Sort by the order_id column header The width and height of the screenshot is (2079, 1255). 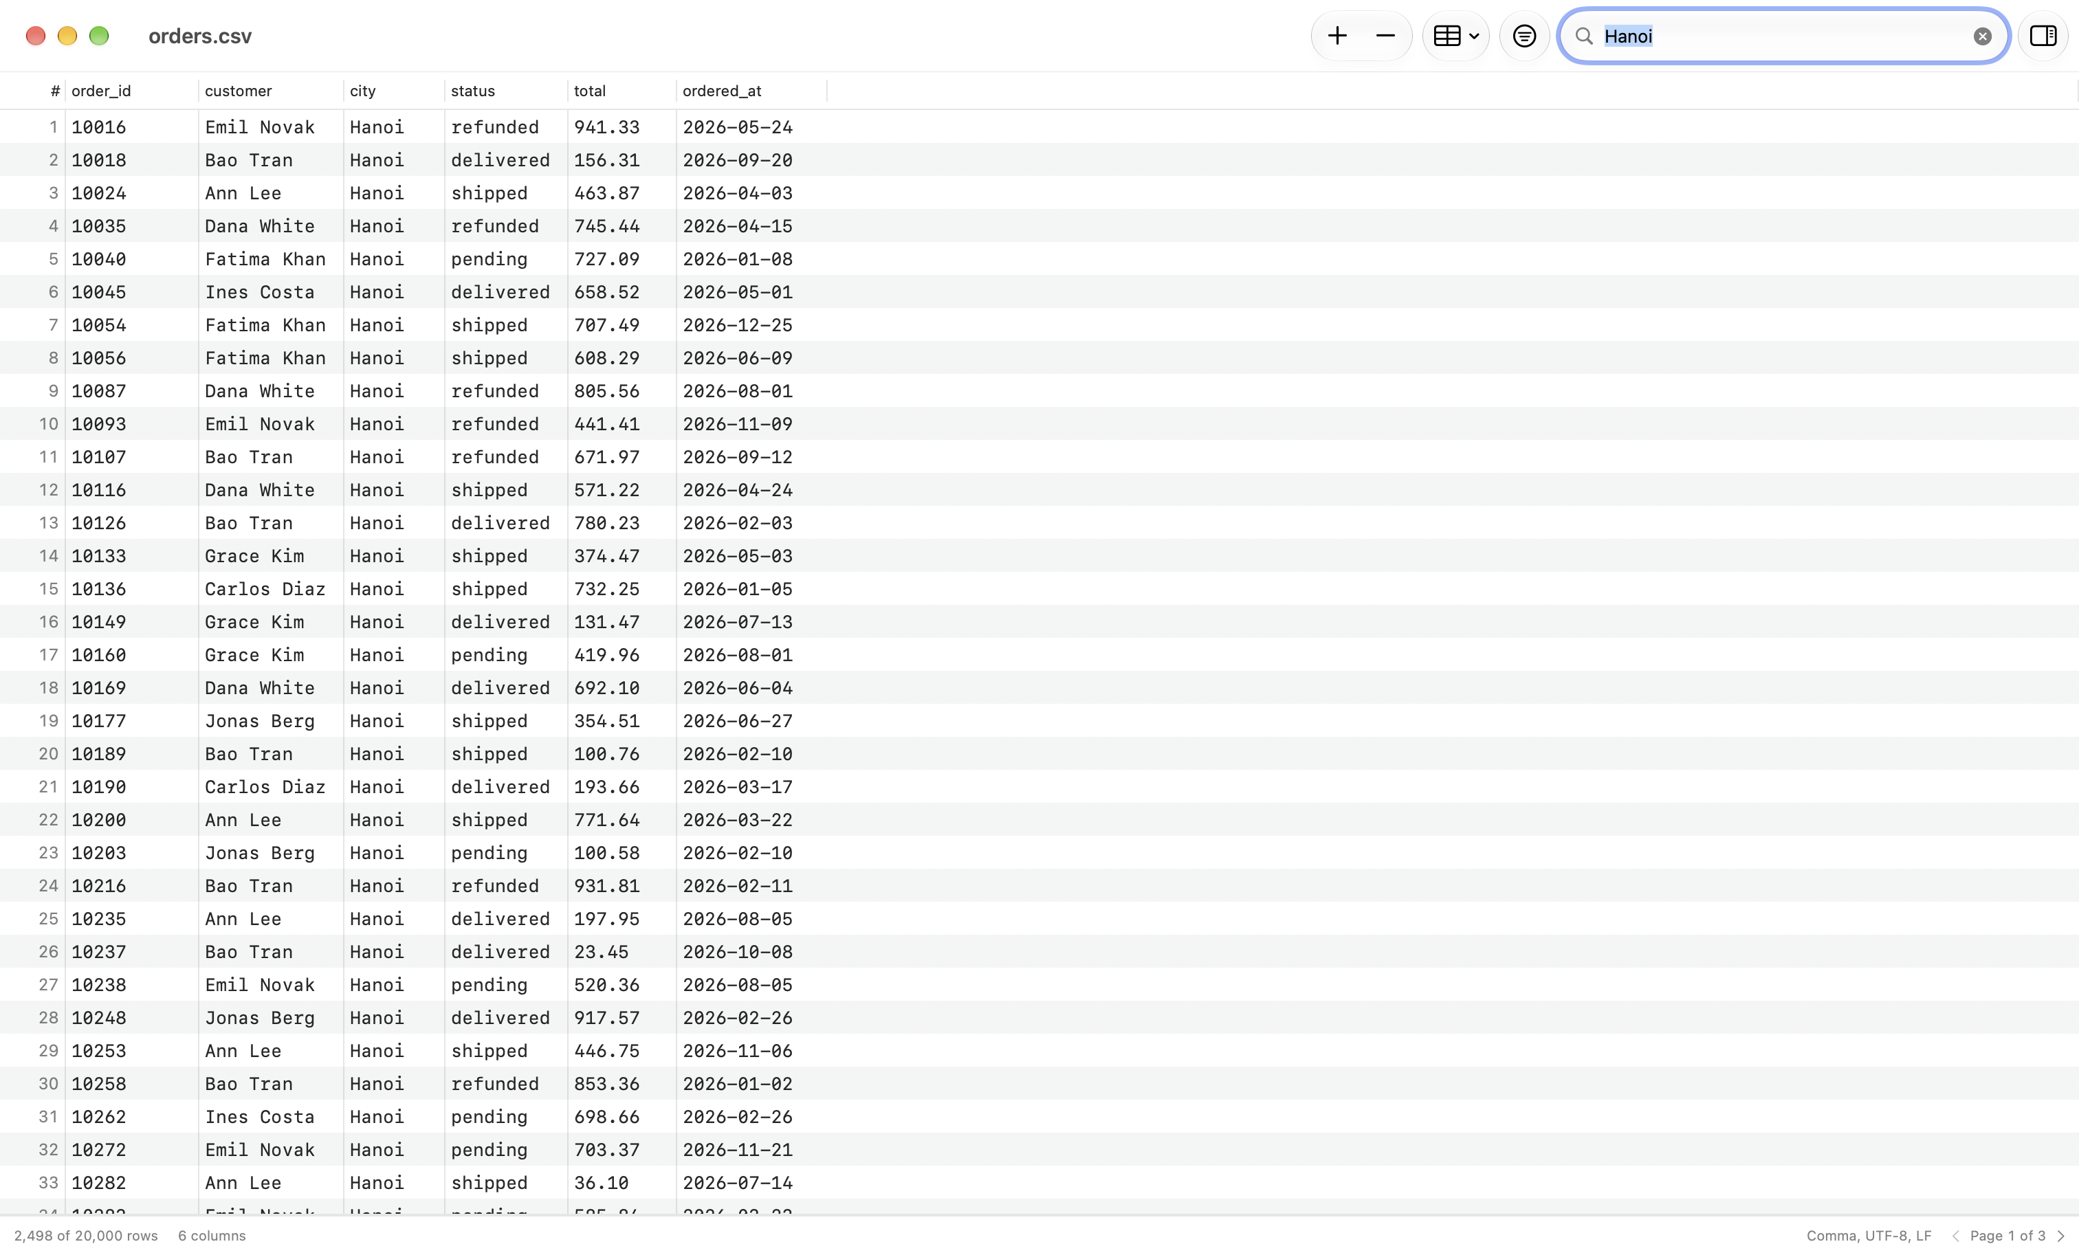click(131, 90)
